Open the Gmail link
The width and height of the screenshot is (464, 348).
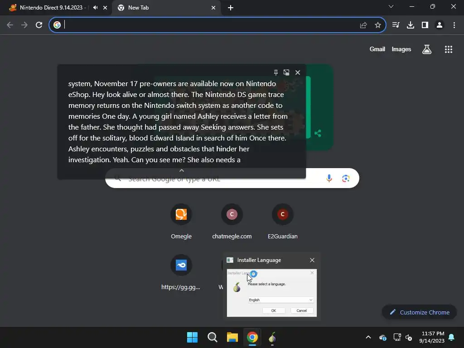click(x=377, y=49)
